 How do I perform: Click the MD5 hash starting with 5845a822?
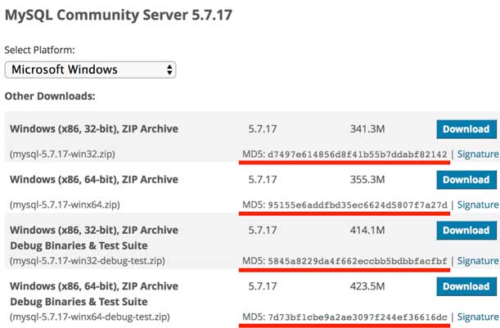tap(357, 261)
